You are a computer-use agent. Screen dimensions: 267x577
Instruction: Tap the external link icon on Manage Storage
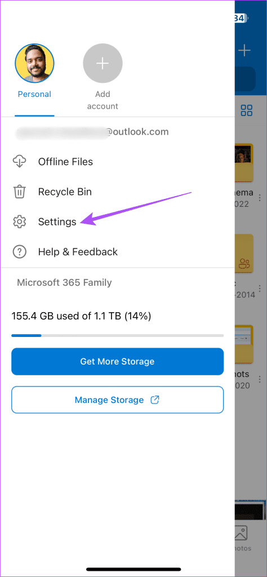(155, 400)
